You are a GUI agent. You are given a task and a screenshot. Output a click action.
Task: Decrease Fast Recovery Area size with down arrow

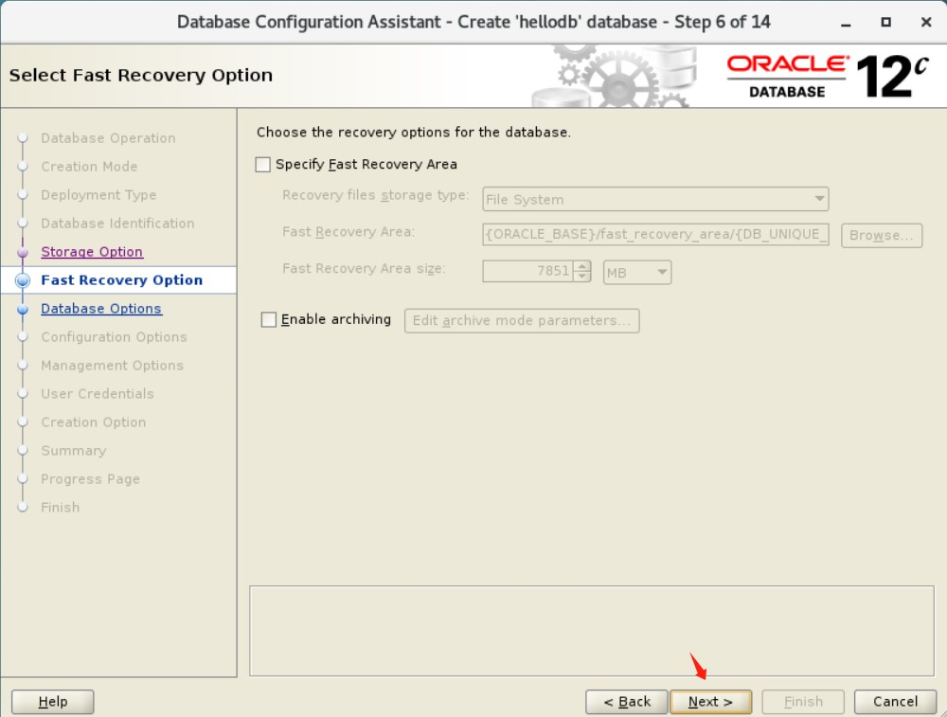point(582,277)
